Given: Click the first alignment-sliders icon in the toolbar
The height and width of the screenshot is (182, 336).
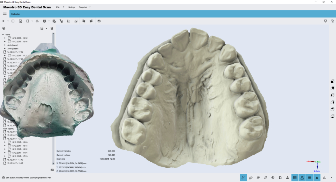Looking at the screenshot, I should click(x=84, y=21).
